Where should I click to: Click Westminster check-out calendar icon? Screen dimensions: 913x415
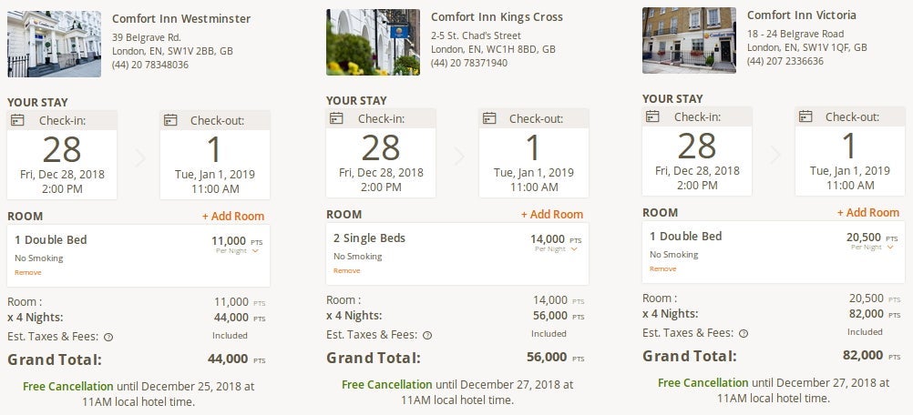click(x=169, y=120)
